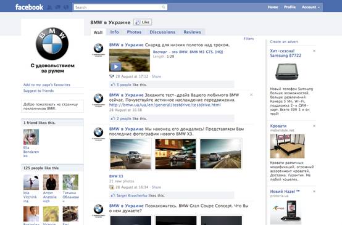Click '125 people like this' text

tap(41, 168)
